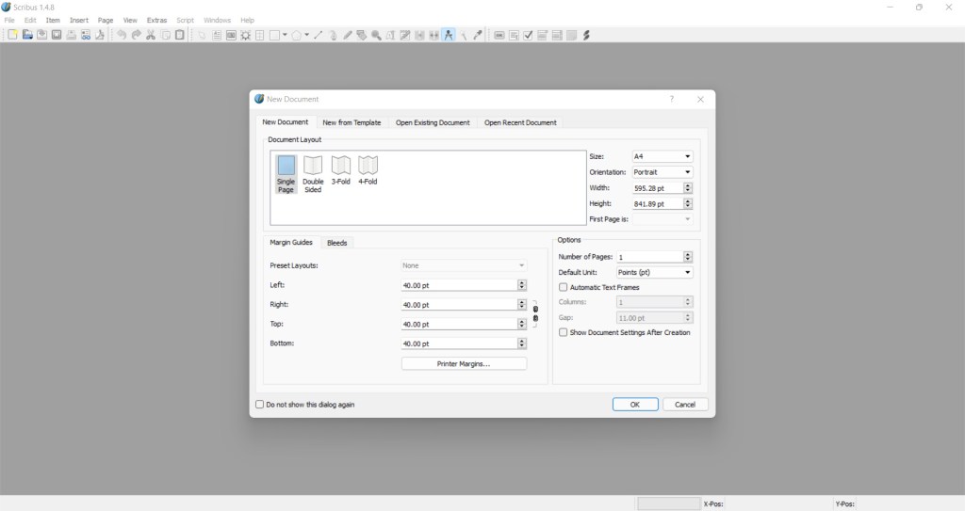Screen dimensions: 965x511
Task: Click the Preflight Verifier toolbar icon
Action: 86,35
